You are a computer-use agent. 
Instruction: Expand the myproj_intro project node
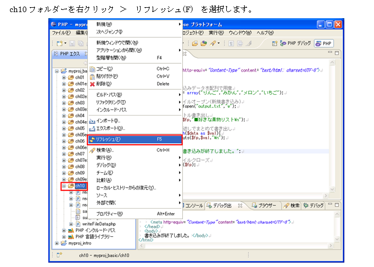pyautogui.click(x=57, y=243)
